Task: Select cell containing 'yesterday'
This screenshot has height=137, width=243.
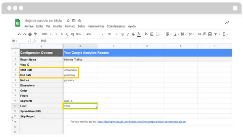Action: click(x=80, y=75)
